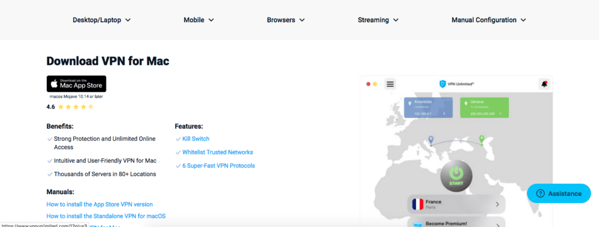Click the French flag icon
599x227 pixels.
coord(418,204)
